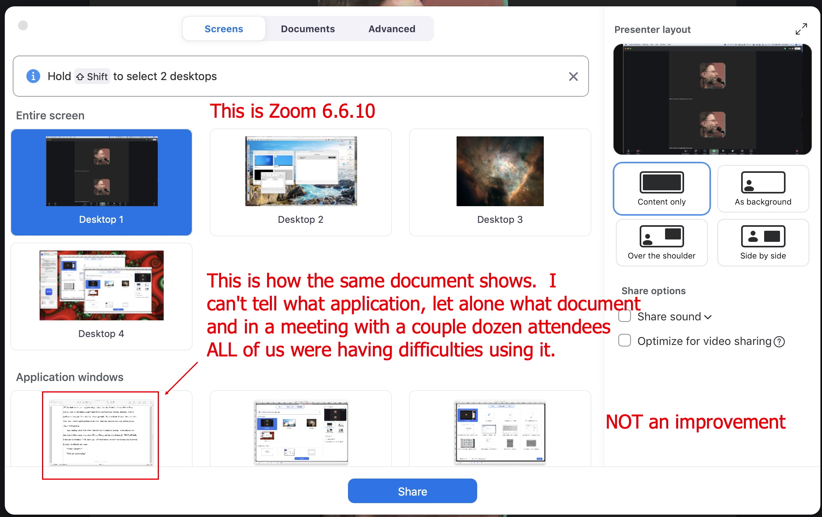The width and height of the screenshot is (822, 517).
Task: Open the Optimize for video sharing help icon
Action: [x=779, y=342]
